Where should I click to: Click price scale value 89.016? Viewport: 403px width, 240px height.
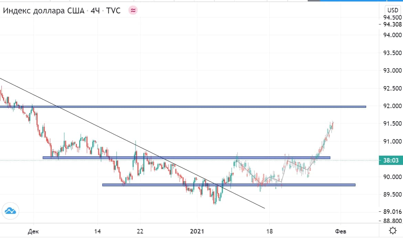pos(392,212)
